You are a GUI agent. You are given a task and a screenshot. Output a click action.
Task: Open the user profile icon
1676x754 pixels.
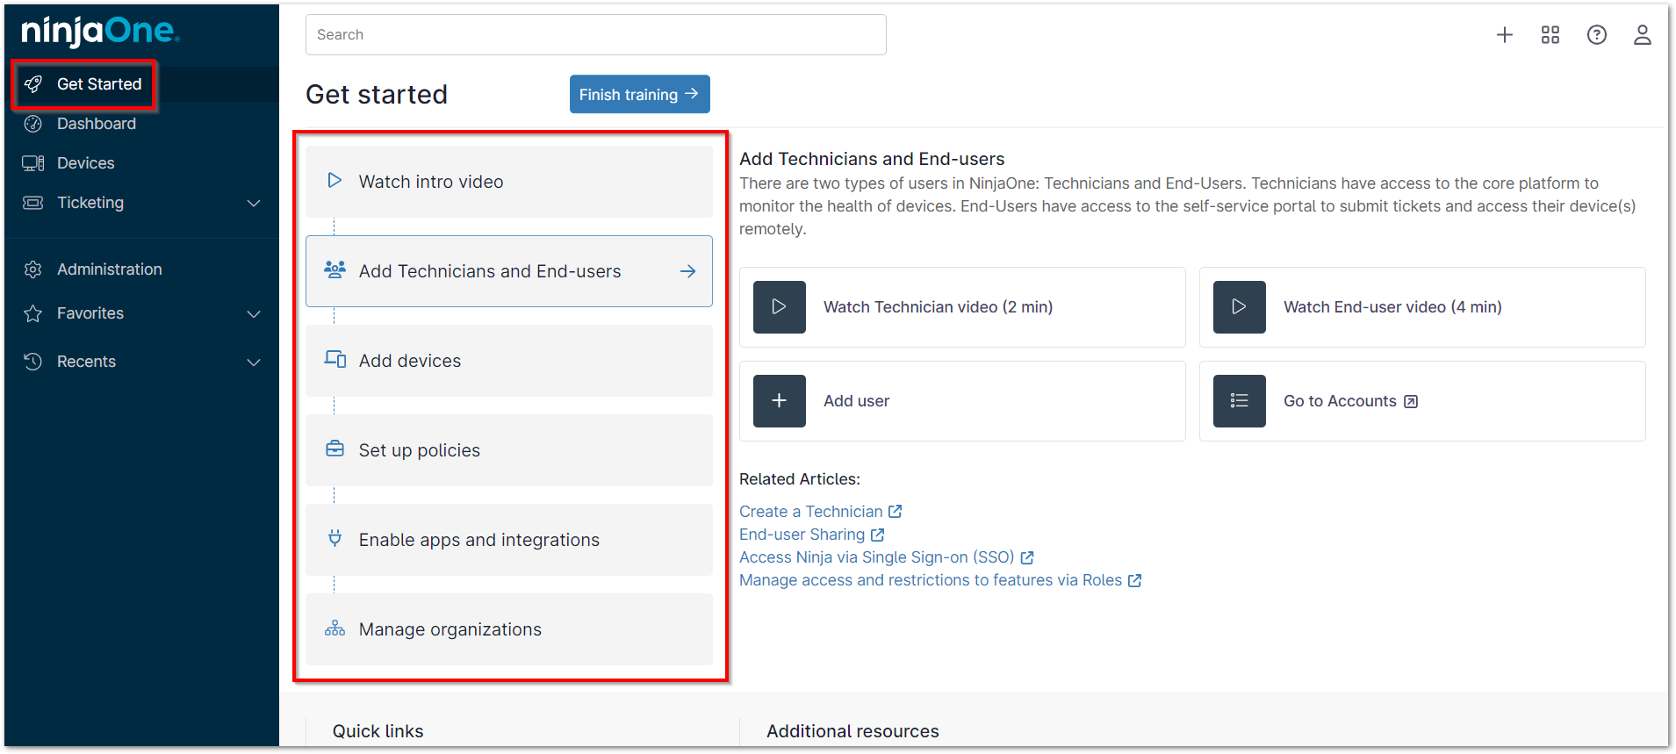1642,35
